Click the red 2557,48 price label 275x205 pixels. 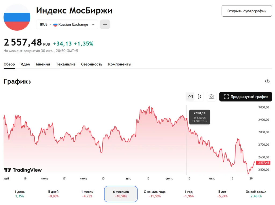click(x=263, y=163)
